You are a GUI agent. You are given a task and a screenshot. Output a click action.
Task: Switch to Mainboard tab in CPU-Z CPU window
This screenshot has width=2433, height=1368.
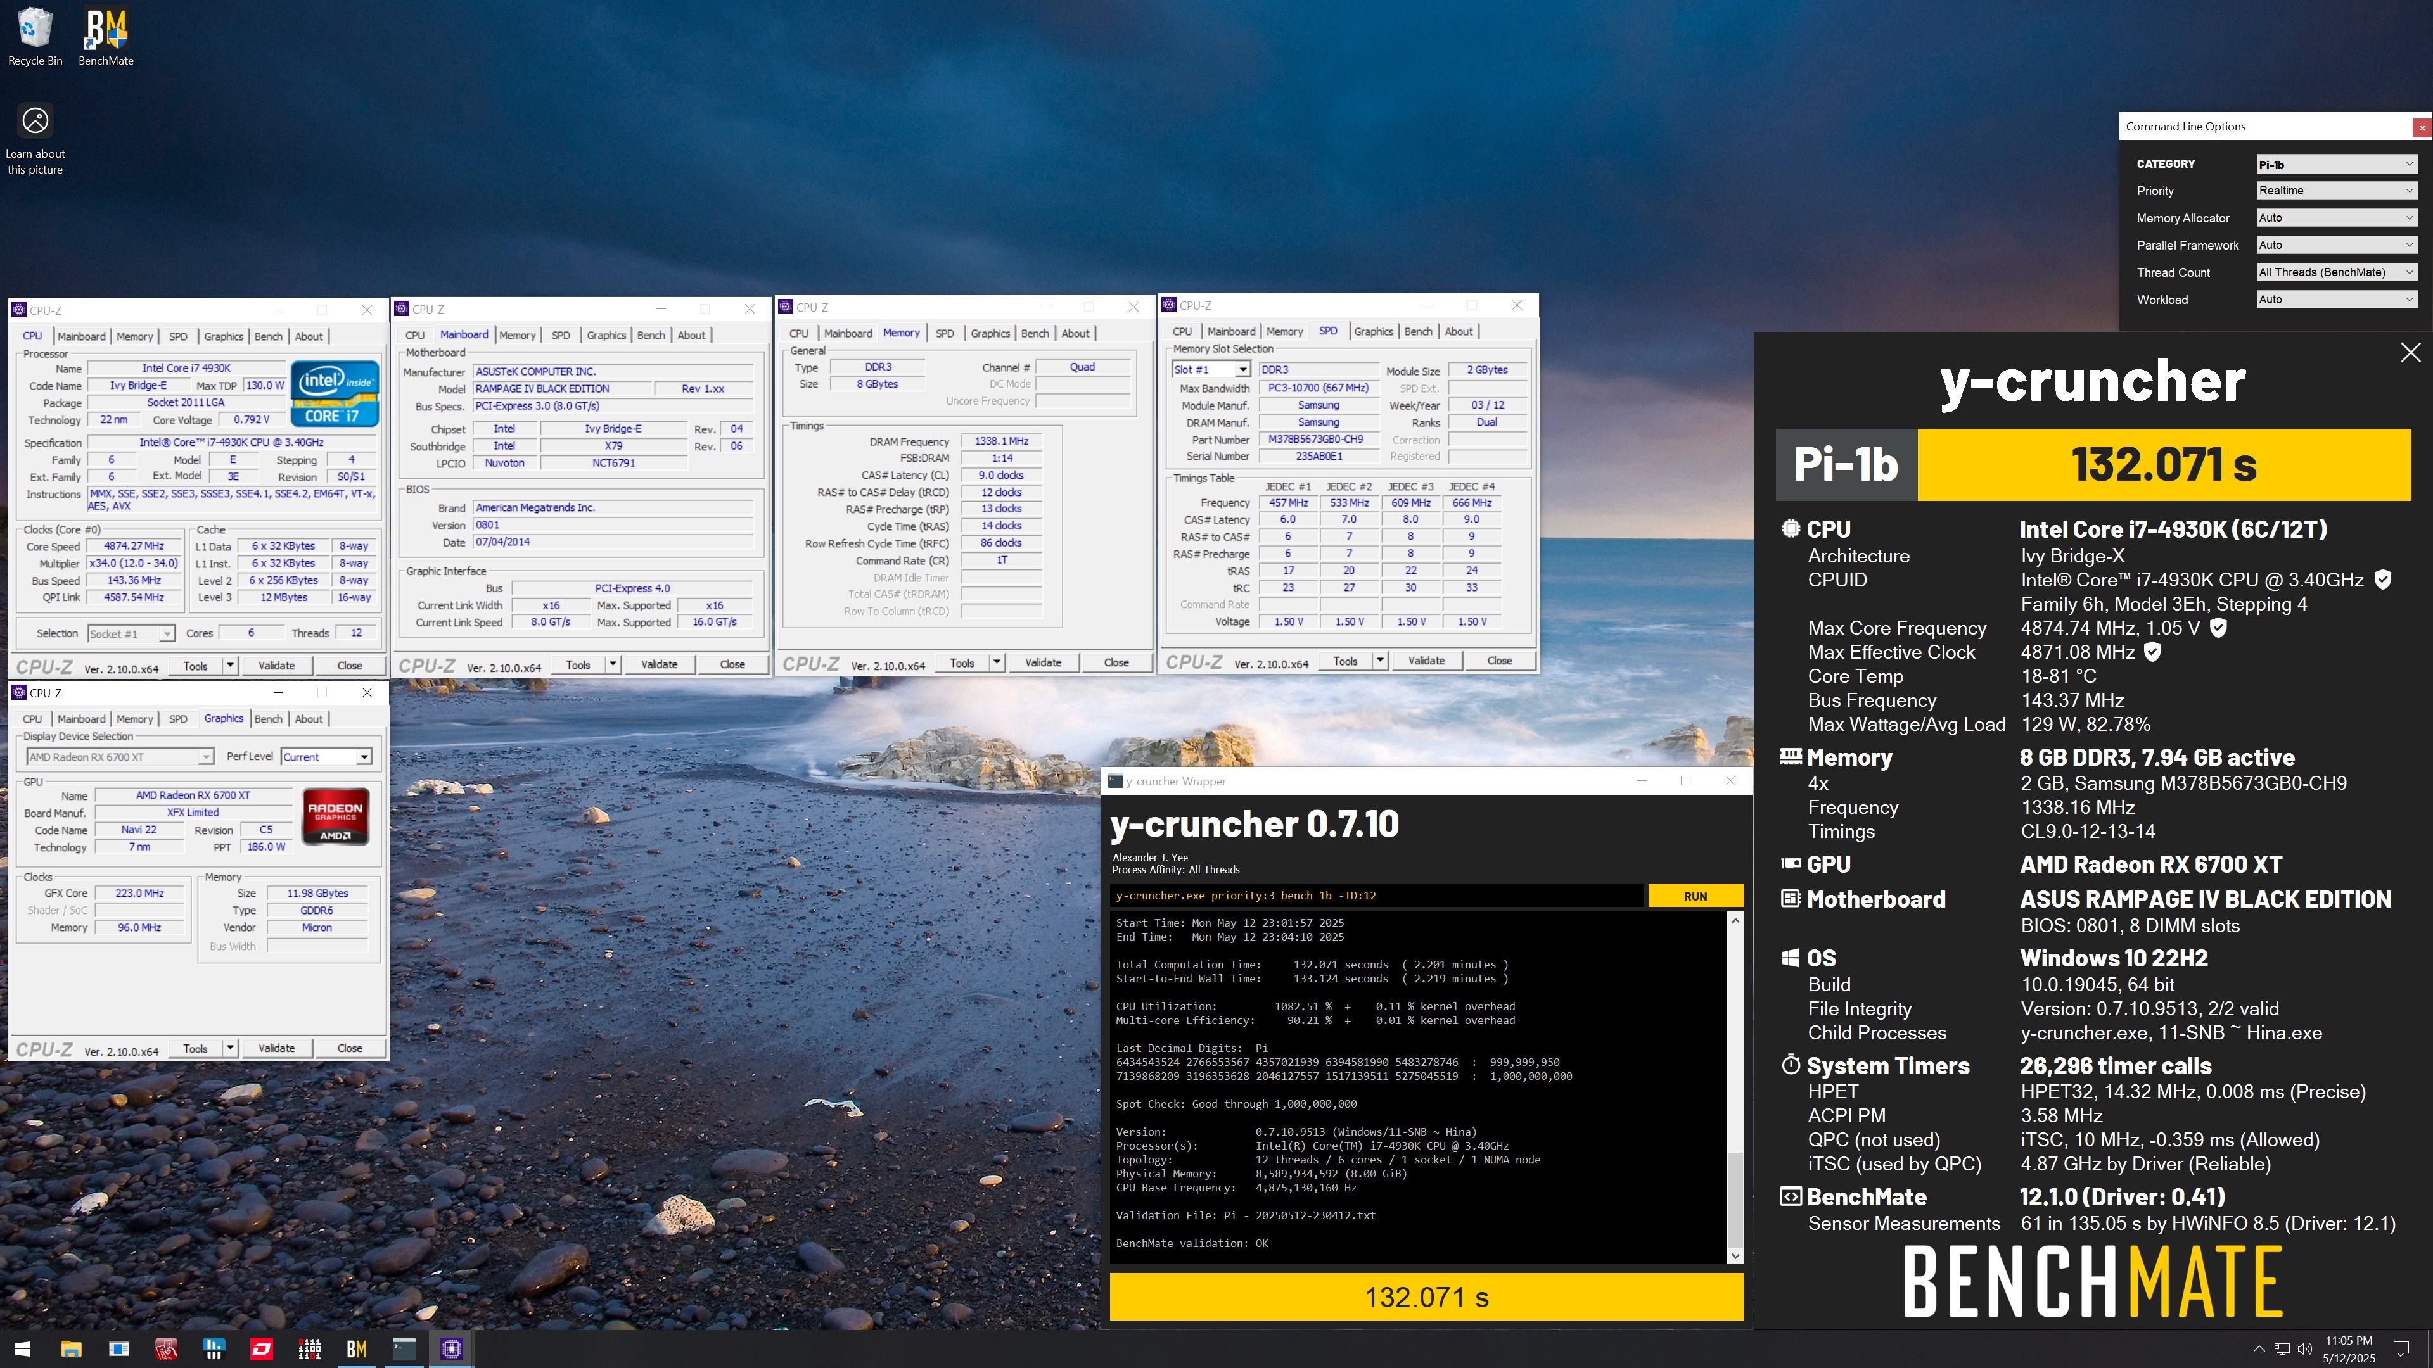click(x=81, y=336)
